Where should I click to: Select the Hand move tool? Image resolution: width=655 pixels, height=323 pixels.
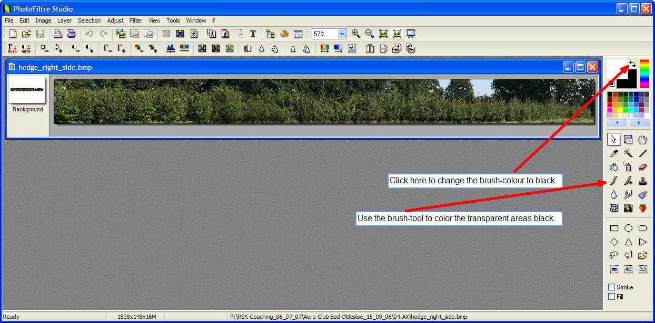pyautogui.click(x=642, y=139)
